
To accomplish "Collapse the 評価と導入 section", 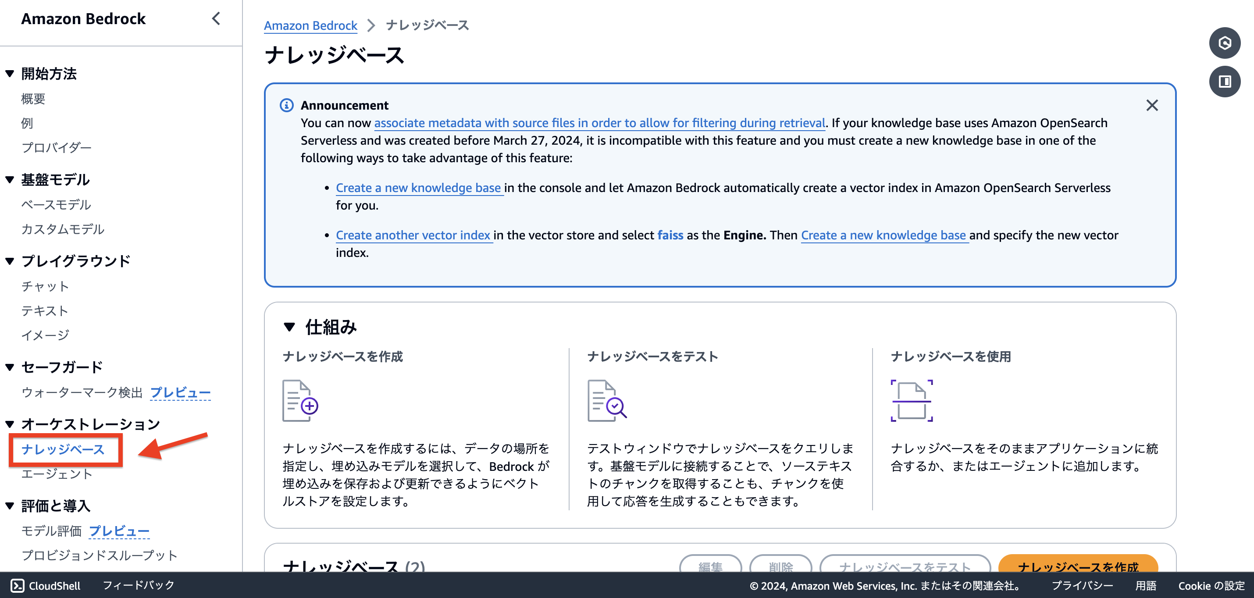I will coord(9,505).
